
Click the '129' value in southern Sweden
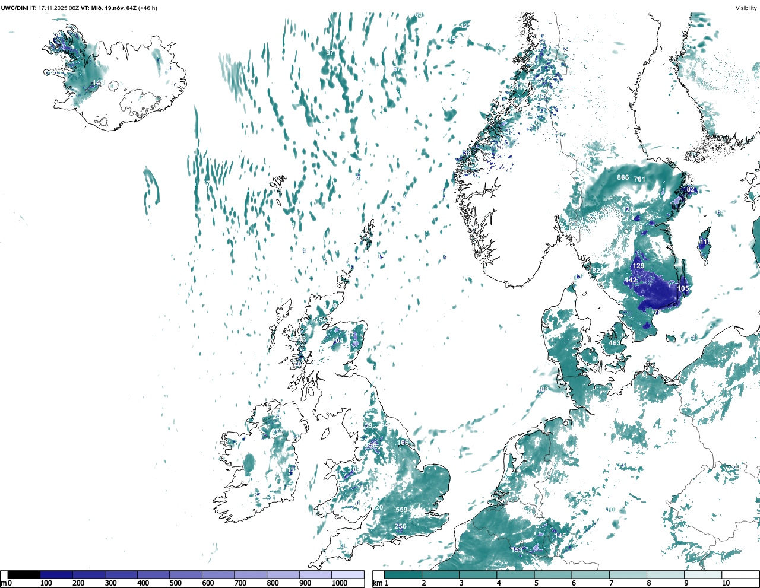(x=638, y=266)
